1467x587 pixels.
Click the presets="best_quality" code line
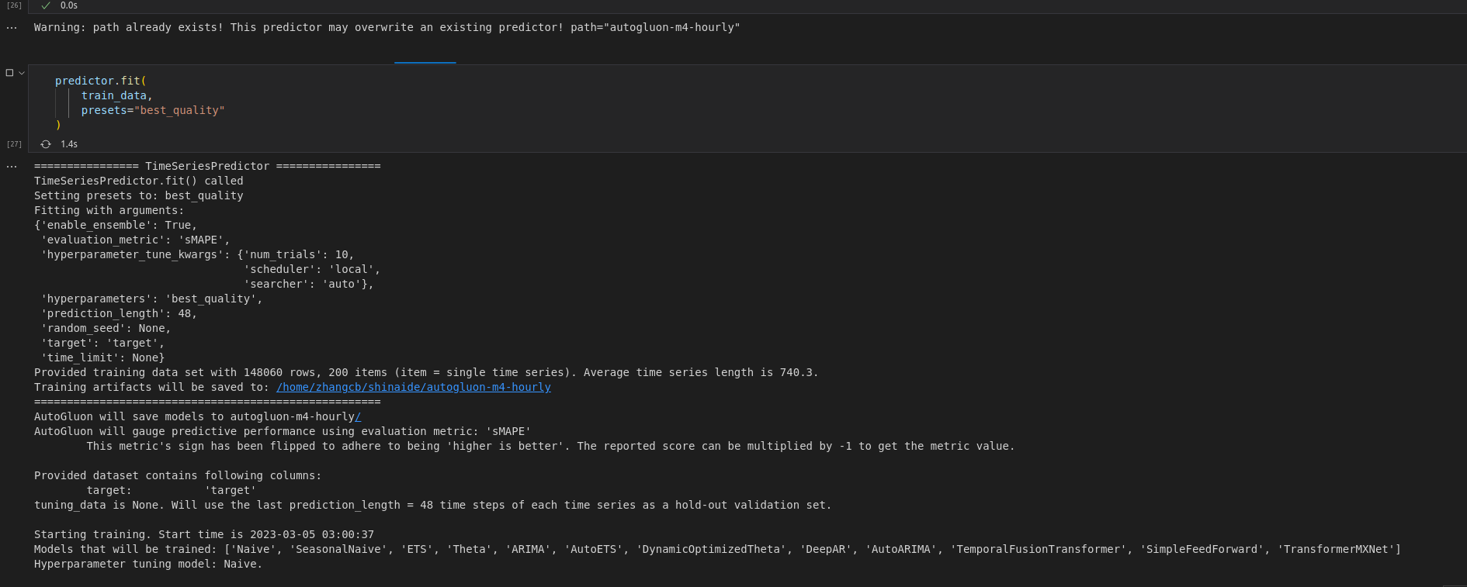pos(153,110)
